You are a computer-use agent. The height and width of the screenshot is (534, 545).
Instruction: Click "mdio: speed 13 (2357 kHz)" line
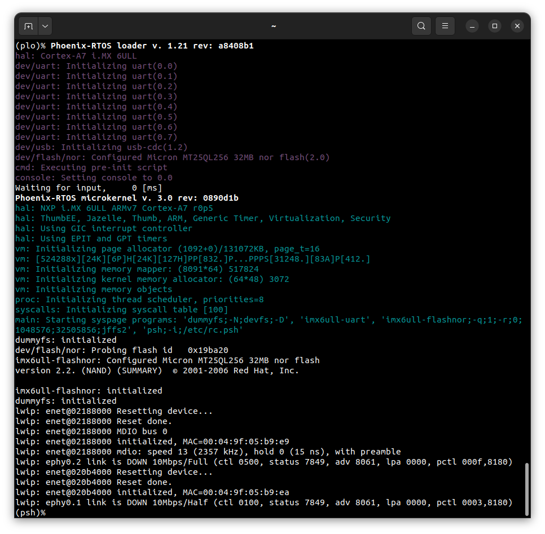tap(208, 452)
